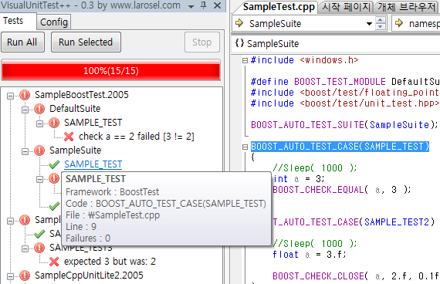
Task: Click the SAMPLE_TEST hyperlink under SampleSuite
Action: (x=93, y=164)
